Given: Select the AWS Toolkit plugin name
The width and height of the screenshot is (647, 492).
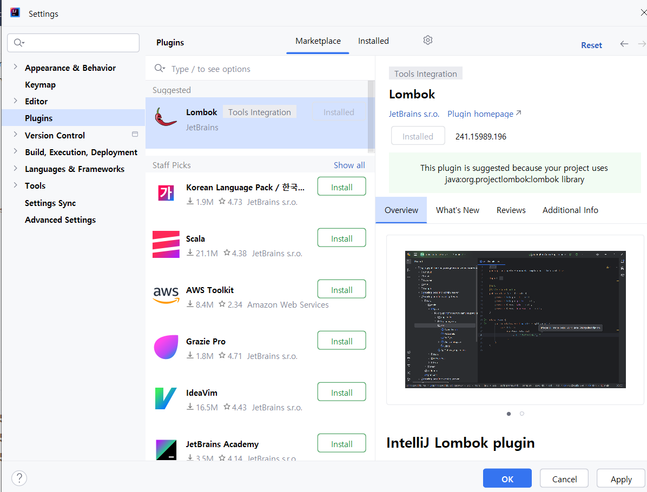Looking at the screenshot, I should coord(209,290).
